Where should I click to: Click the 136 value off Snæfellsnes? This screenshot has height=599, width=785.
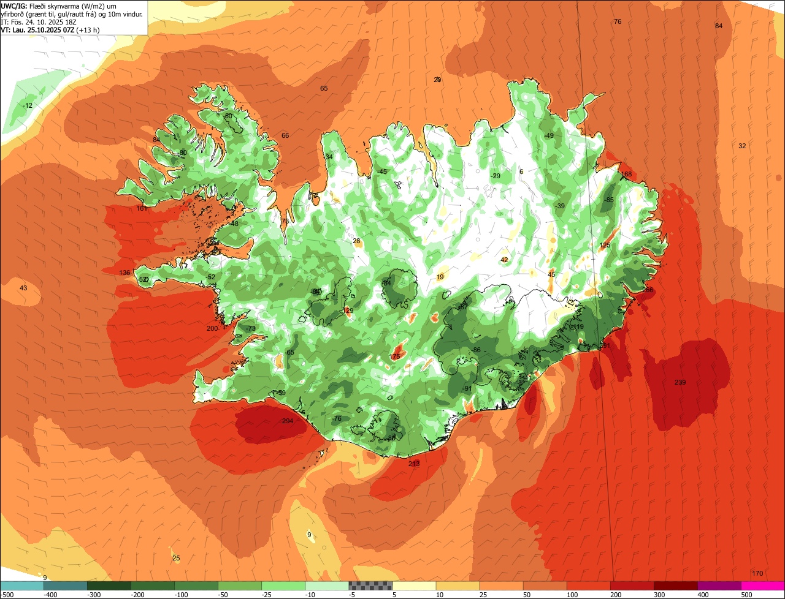[x=124, y=273]
